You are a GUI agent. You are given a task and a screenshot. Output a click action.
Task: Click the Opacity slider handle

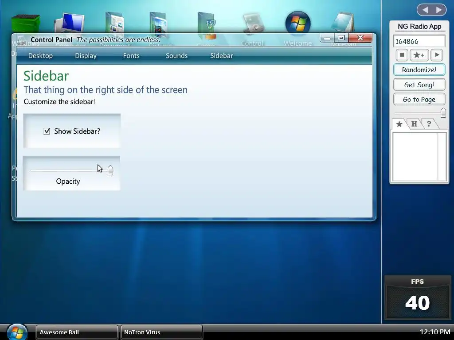[110, 170]
